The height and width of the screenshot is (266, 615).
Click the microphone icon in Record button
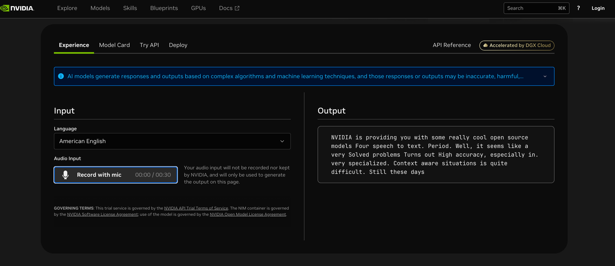coord(65,175)
